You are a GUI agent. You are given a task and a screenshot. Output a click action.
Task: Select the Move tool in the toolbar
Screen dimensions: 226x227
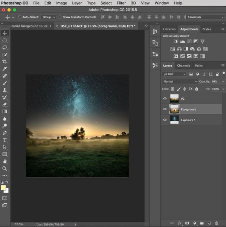(5, 33)
